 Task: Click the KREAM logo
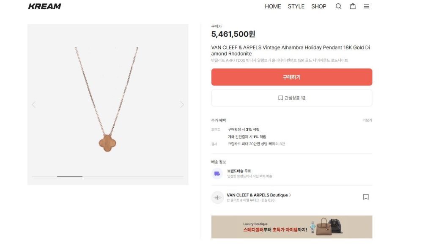[44, 6]
